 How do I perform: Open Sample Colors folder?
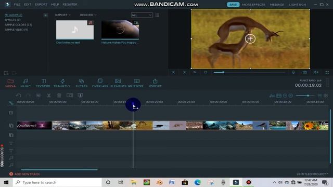[19, 25]
